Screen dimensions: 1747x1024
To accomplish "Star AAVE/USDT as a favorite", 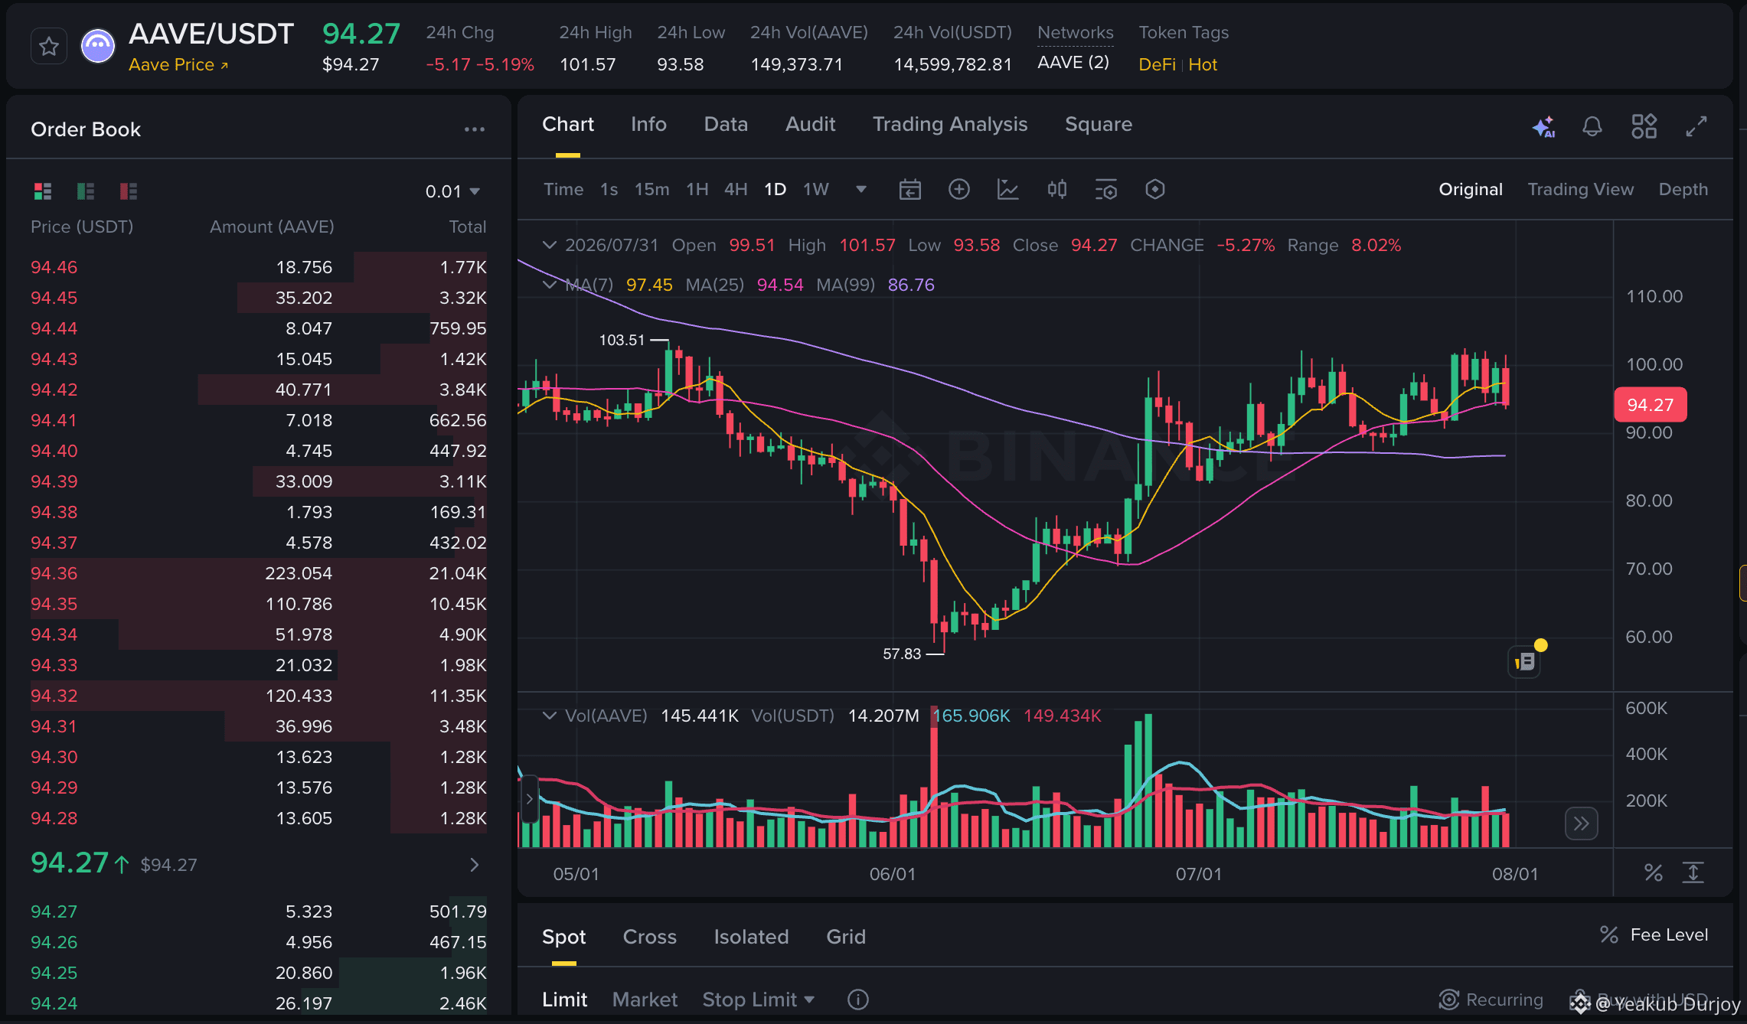I will tap(49, 47).
